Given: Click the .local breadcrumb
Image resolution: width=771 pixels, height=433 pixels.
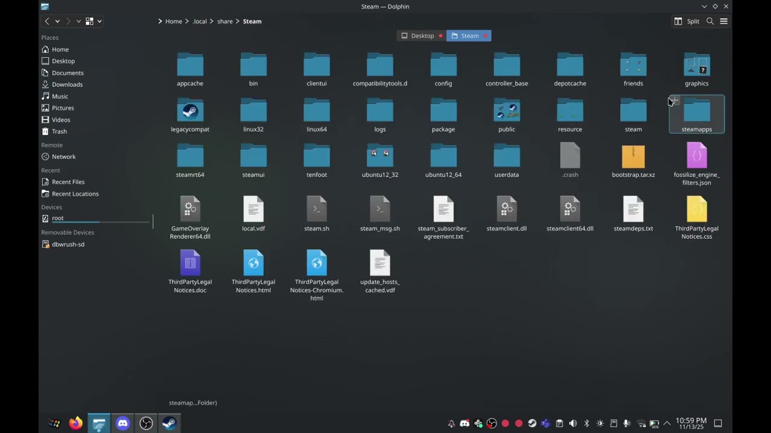Looking at the screenshot, I should pyautogui.click(x=199, y=21).
